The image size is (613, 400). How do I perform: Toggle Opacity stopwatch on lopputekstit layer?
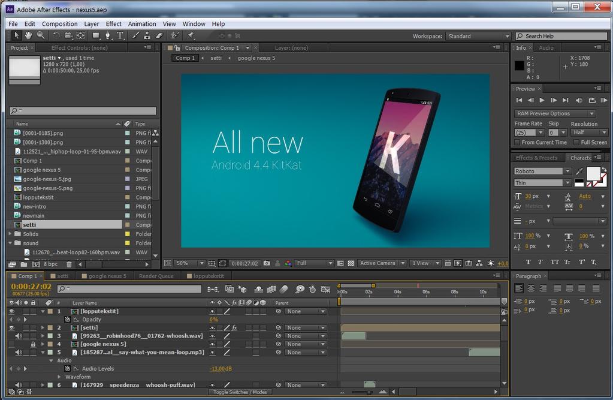[67, 320]
